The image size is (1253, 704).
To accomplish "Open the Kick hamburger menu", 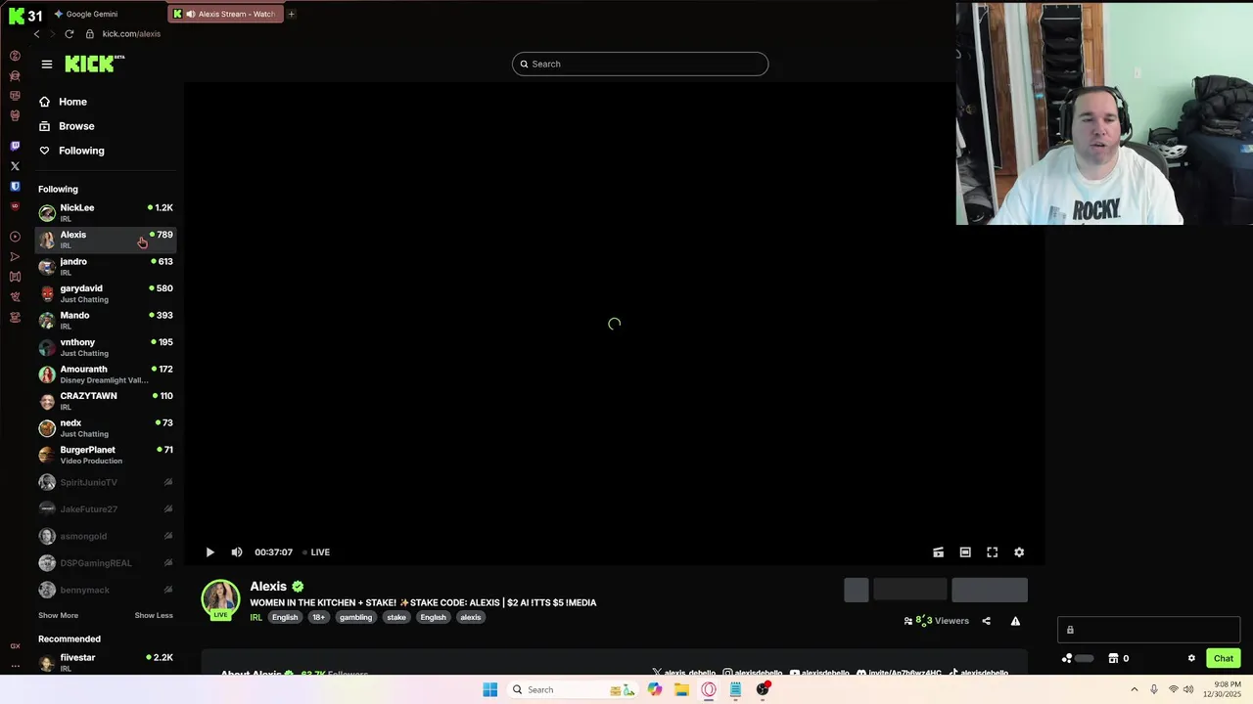I will [46, 64].
